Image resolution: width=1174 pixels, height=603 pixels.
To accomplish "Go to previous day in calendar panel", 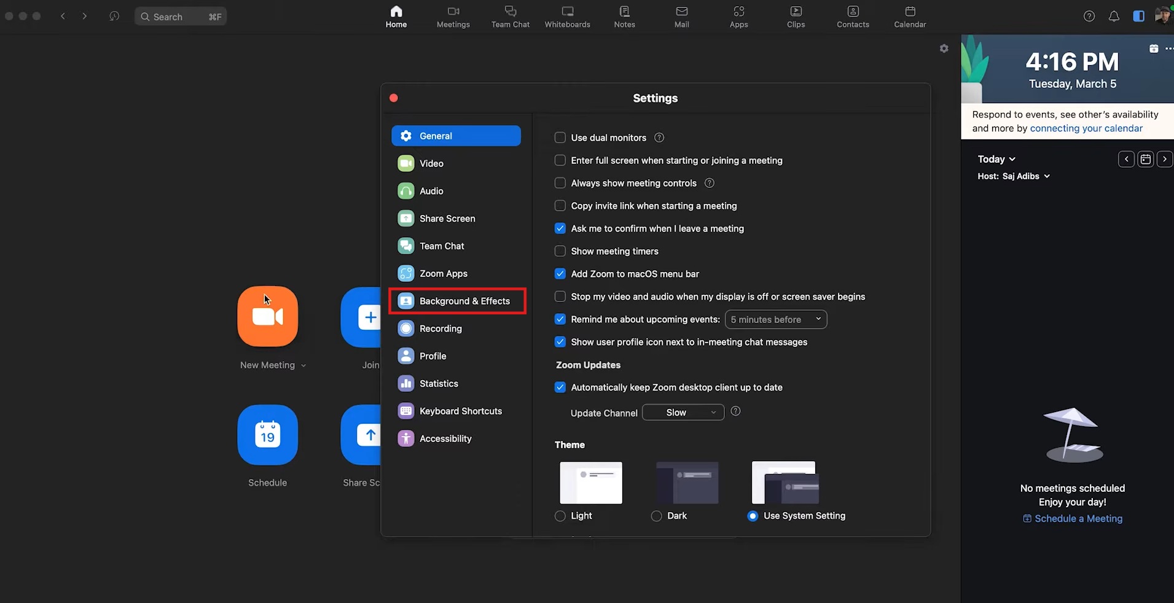I will [1126, 159].
